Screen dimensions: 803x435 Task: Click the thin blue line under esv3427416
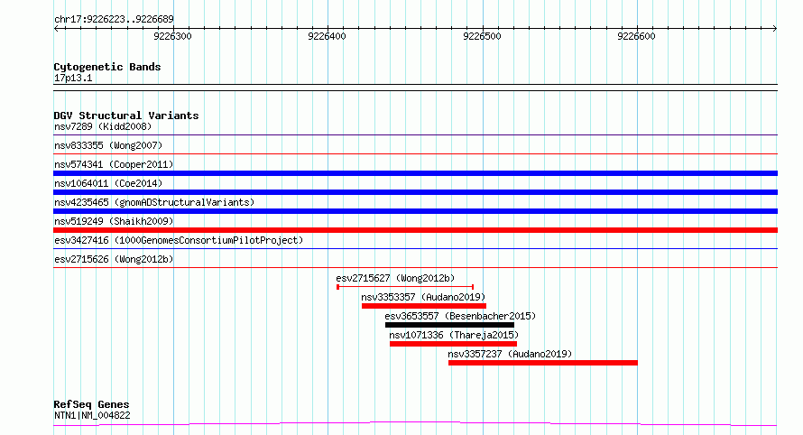tap(415, 248)
